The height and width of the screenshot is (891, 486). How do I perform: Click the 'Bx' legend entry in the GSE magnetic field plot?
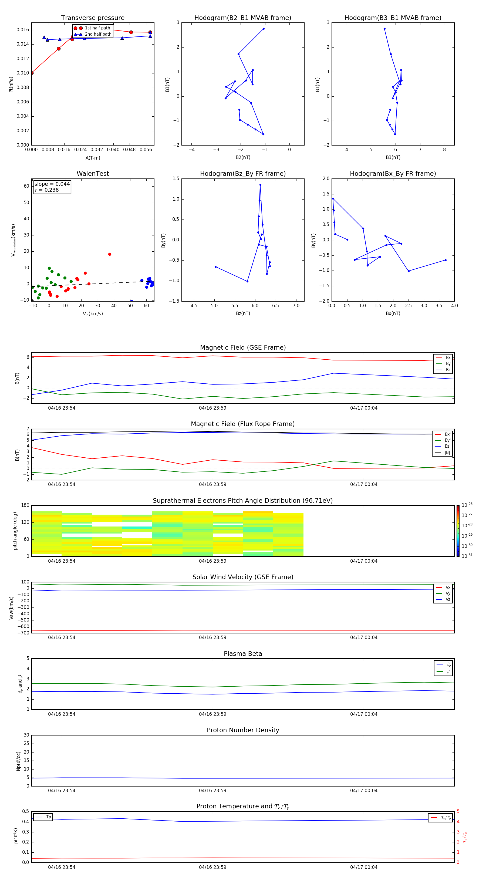pos(443,358)
